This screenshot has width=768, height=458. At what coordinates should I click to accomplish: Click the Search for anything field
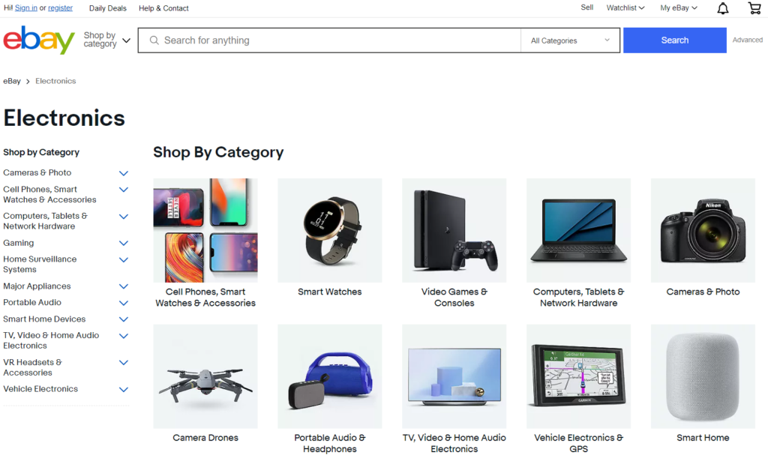pos(330,40)
